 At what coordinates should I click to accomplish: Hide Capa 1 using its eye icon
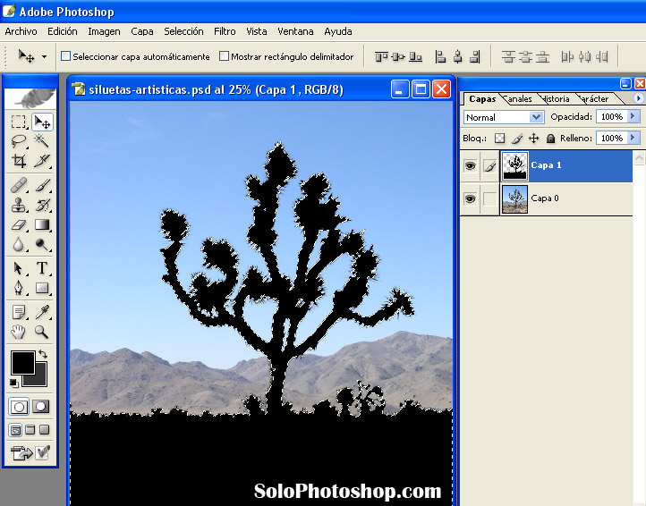[x=470, y=166]
